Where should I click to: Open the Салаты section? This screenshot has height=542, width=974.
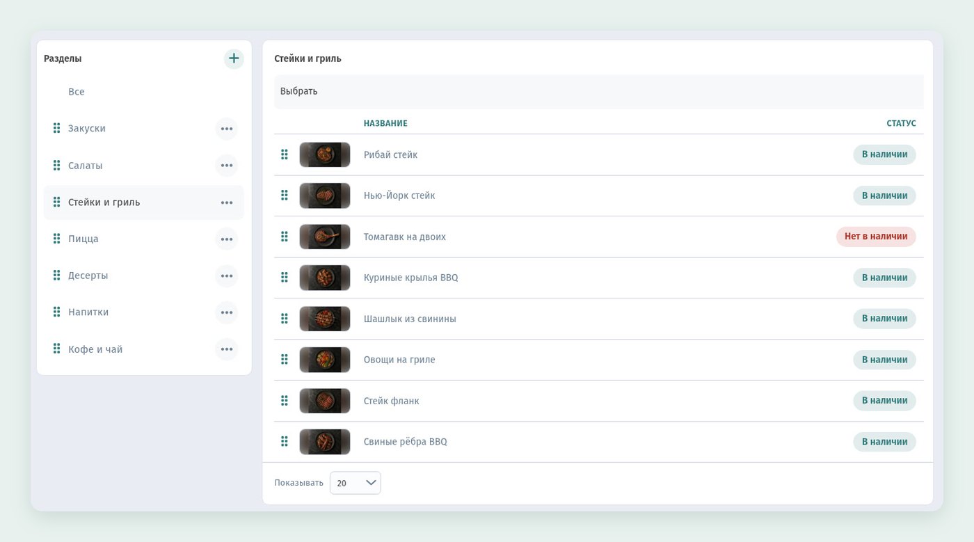coord(86,166)
